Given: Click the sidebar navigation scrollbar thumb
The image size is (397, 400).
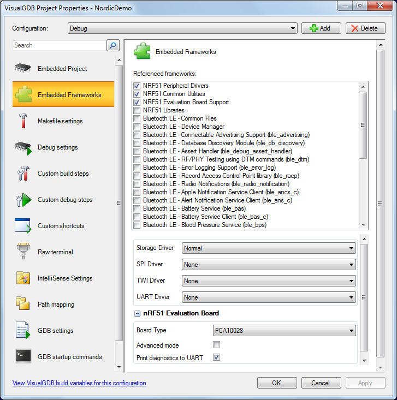Looking at the screenshot, I should point(118,203).
